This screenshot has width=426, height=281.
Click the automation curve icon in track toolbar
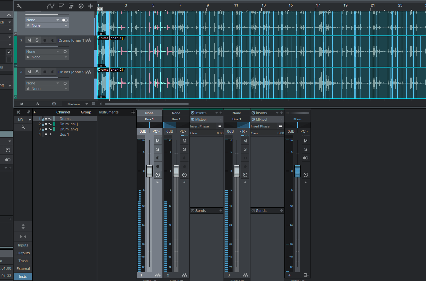pos(51,6)
